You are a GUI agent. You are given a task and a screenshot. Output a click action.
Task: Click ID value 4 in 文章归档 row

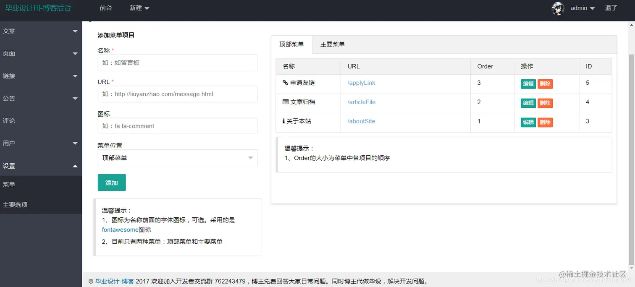[588, 102]
